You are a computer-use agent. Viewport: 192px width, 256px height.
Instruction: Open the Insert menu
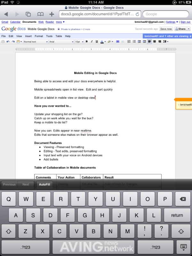tap(28, 36)
